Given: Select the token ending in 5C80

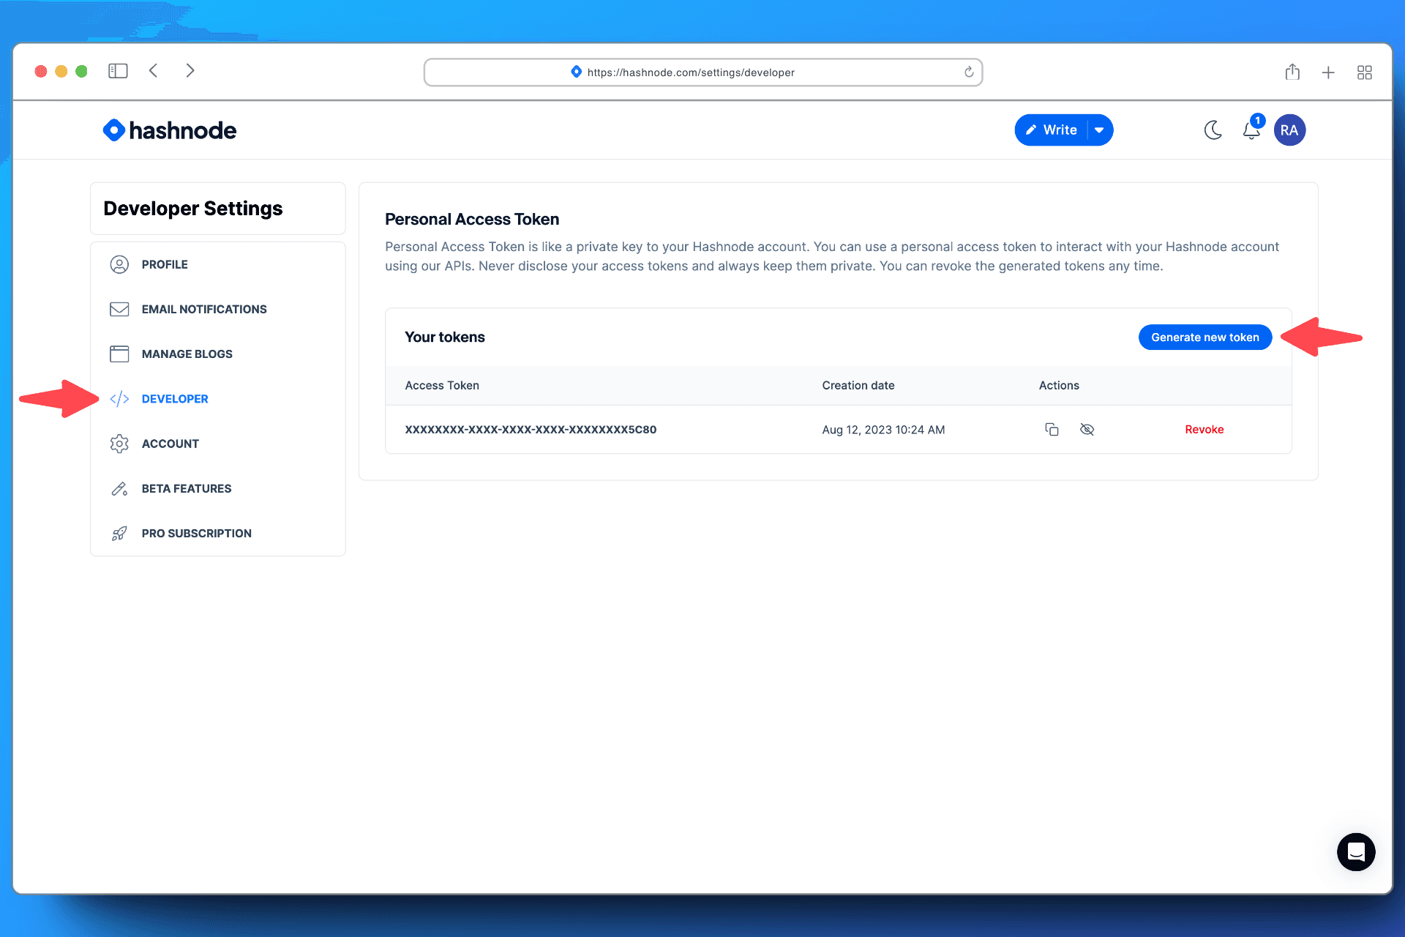Looking at the screenshot, I should tap(531, 430).
